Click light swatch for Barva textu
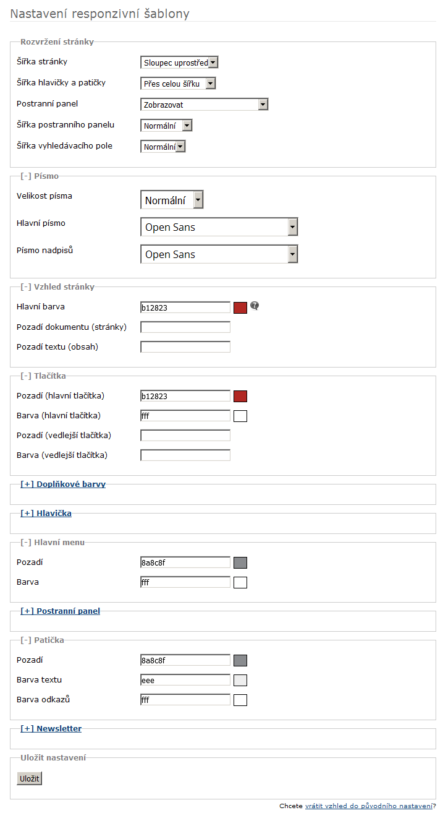 (x=240, y=681)
